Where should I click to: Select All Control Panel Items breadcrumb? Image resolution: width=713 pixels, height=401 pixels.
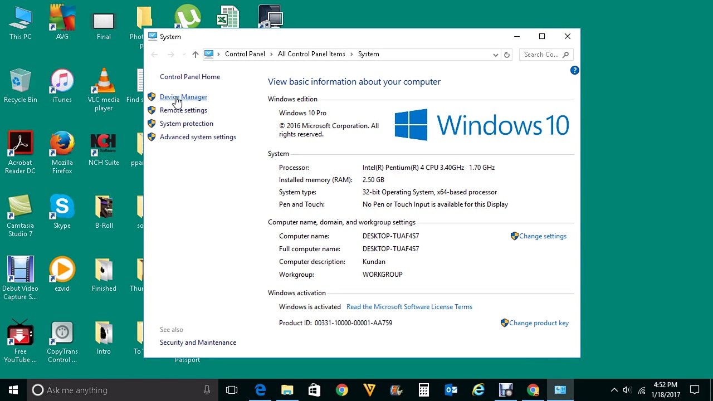click(311, 54)
